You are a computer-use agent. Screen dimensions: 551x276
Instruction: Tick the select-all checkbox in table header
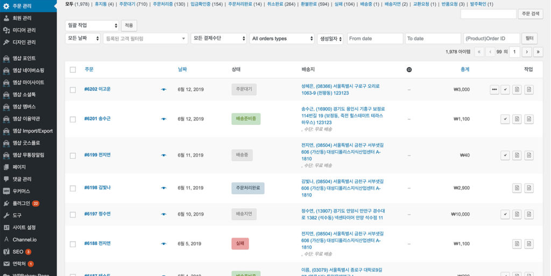tap(73, 69)
